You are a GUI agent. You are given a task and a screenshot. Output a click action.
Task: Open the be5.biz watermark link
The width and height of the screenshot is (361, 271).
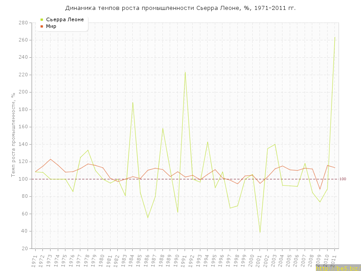(x=338, y=268)
